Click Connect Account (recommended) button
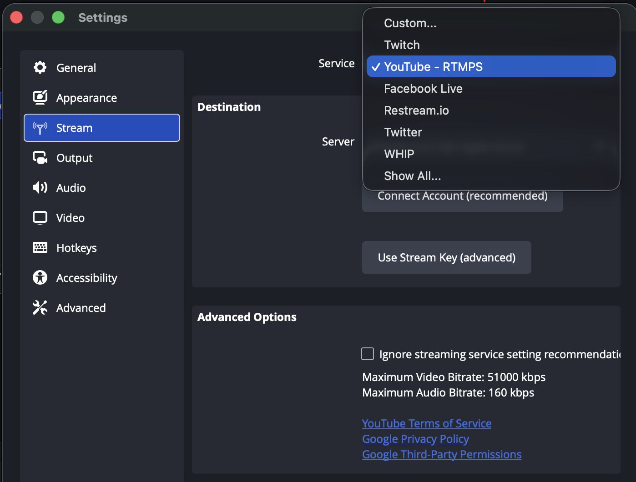 pos(462,199)
